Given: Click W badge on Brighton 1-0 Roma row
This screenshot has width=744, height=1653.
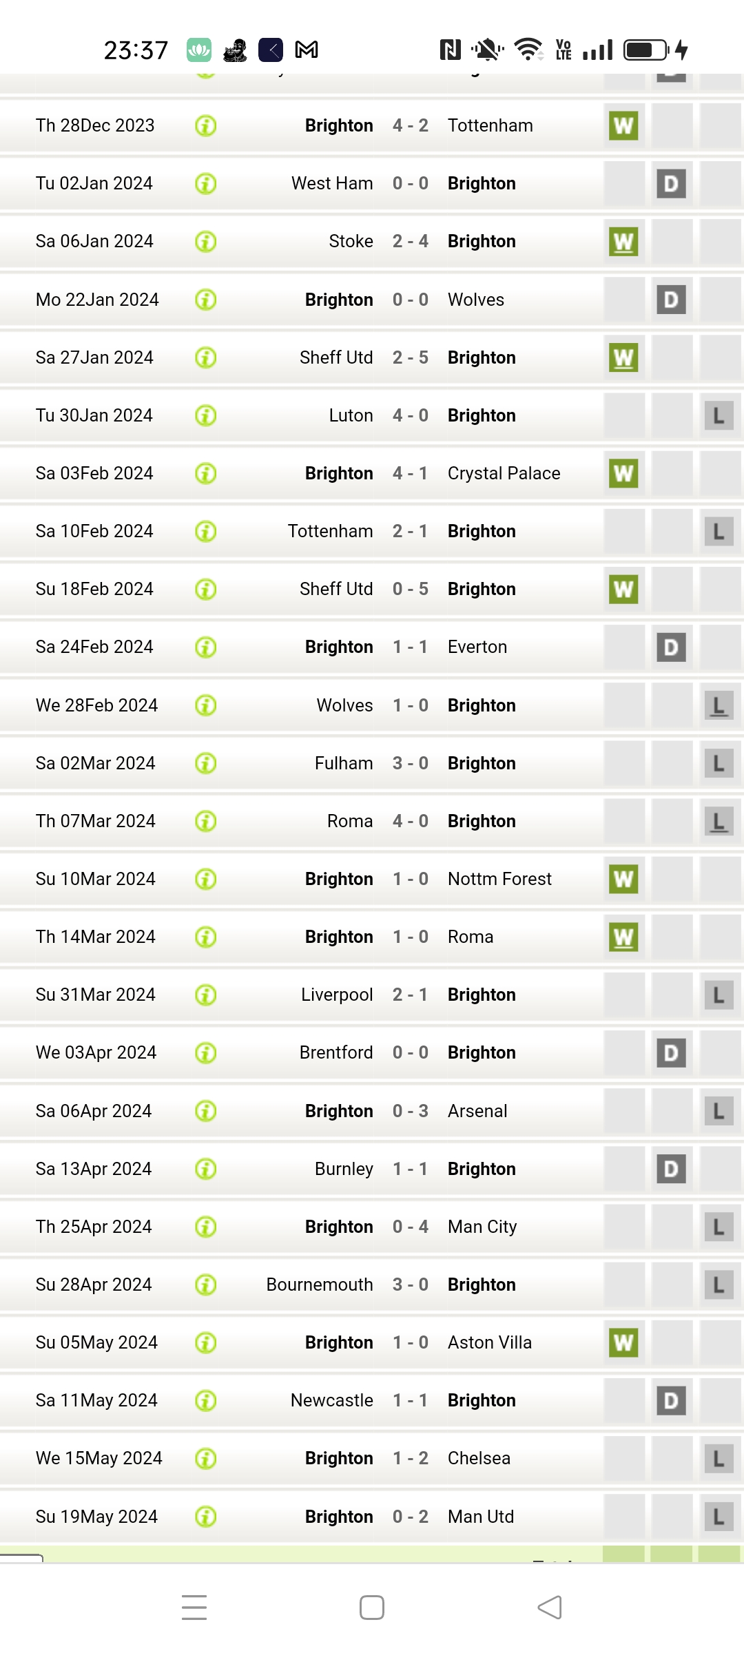Looking at the screenshot, I should [623, 937].
